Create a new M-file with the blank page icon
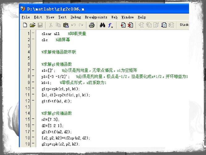Screen dimensions: 206x155 pyautogui.click(x=25, y=25)
